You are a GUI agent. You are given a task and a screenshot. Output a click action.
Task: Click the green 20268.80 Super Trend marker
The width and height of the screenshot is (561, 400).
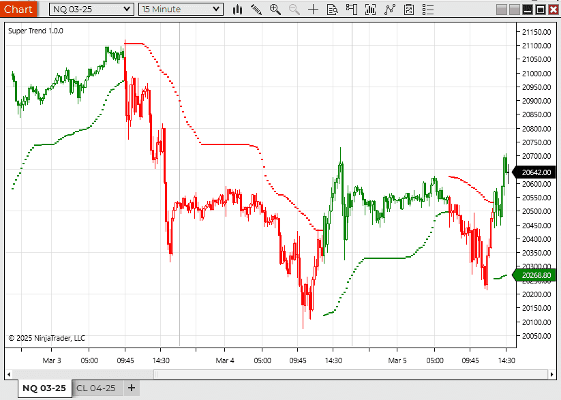click(x=534, y=275)
